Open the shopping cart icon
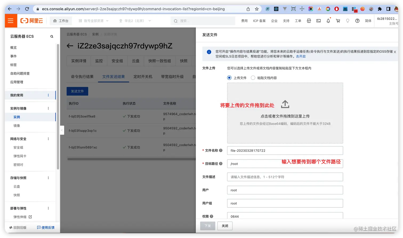The image size is (403, 238). click(338, 21)
